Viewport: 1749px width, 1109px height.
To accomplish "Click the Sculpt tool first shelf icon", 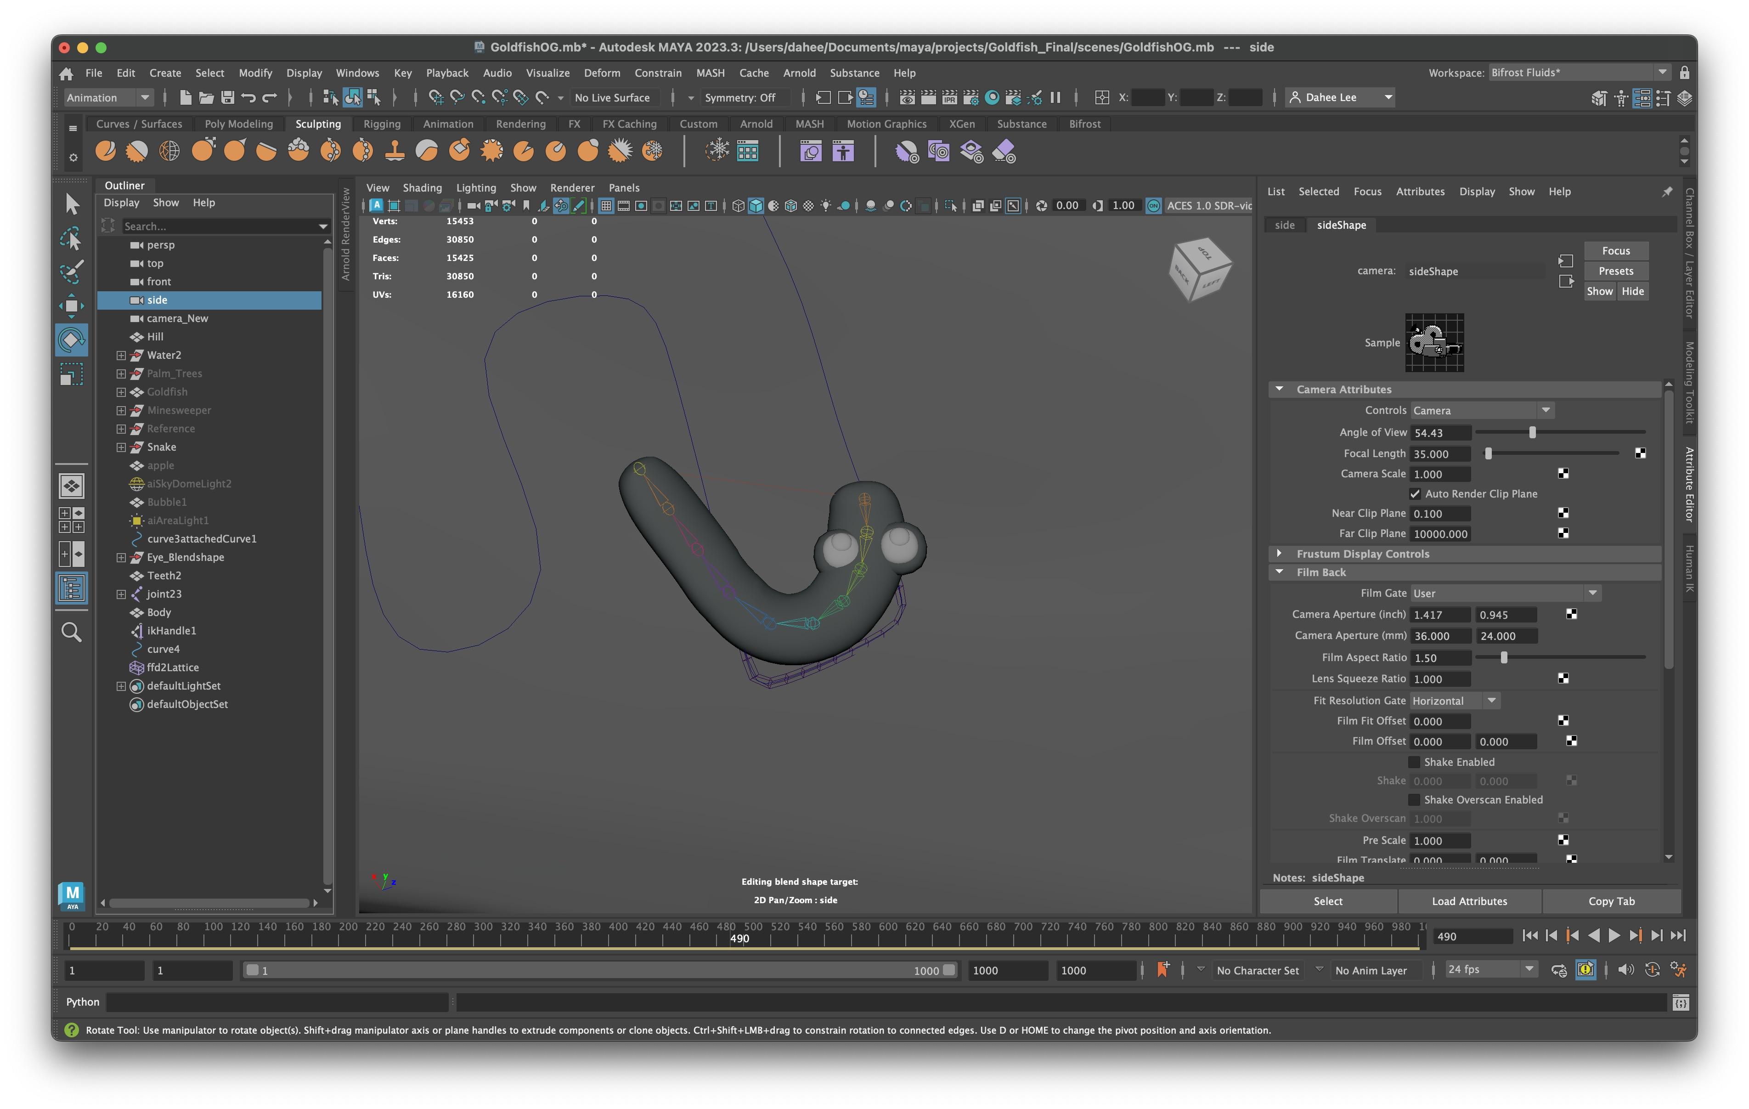I will coord(105,151).
